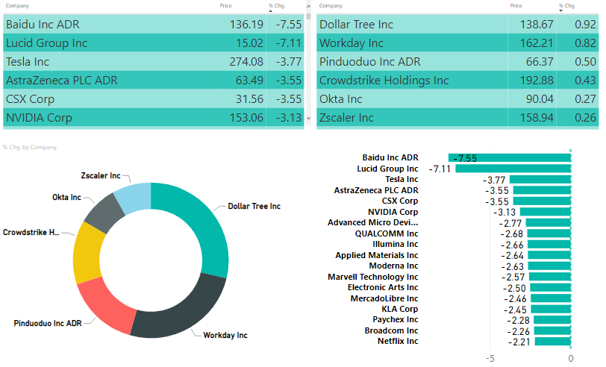The width and height of the screenshot is (606, 367).
Task: Click Lucid Group -7.11 change cell
Action: 288,43
